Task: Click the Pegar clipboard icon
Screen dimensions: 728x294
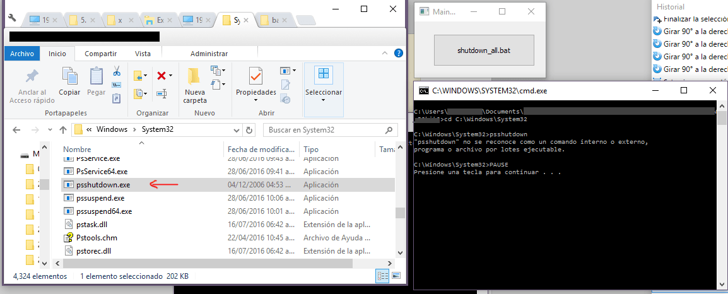Action: coord(96,76)
